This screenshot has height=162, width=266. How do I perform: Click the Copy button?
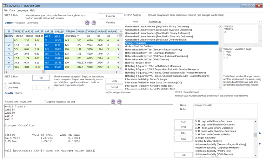tap(114, 81)
